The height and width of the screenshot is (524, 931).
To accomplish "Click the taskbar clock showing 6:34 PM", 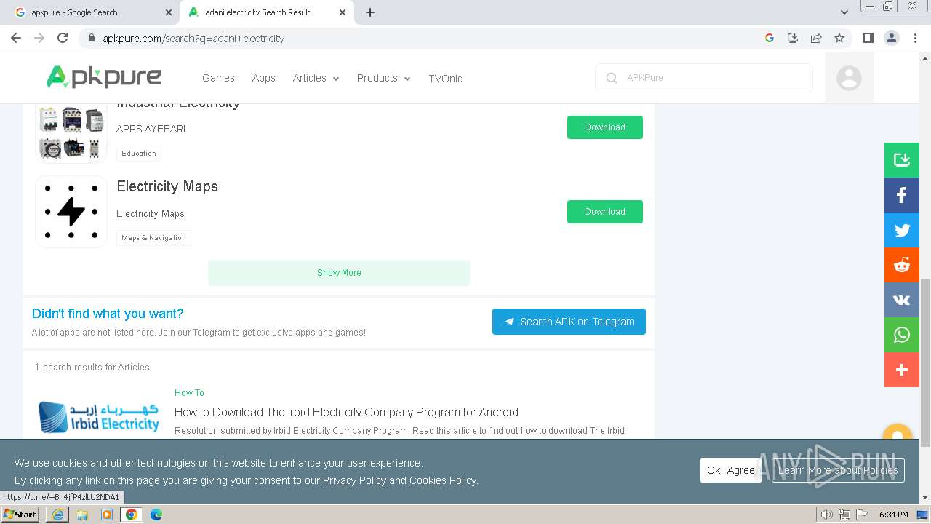I will pyautogui.click(x=893, y=515).
